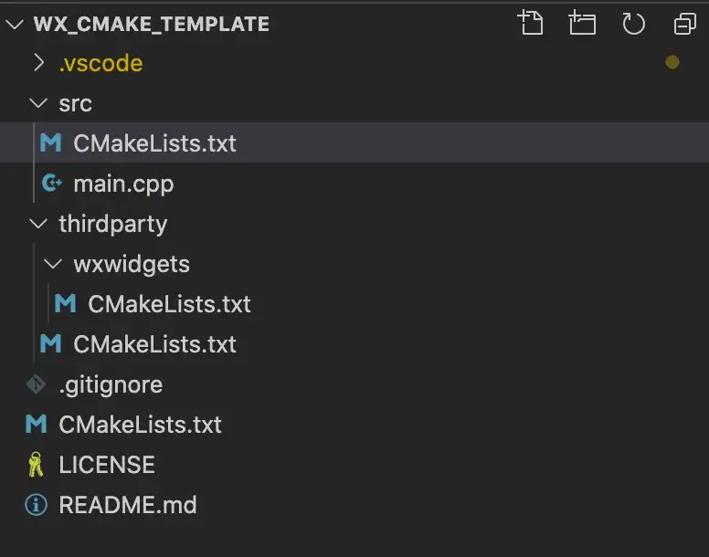Screen dimensions: 709x557
Task: Click the New Folder icon
Action: [581, 23]
